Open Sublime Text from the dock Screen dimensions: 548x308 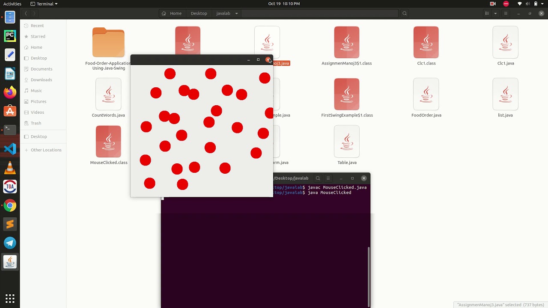(x=10, y=224)
